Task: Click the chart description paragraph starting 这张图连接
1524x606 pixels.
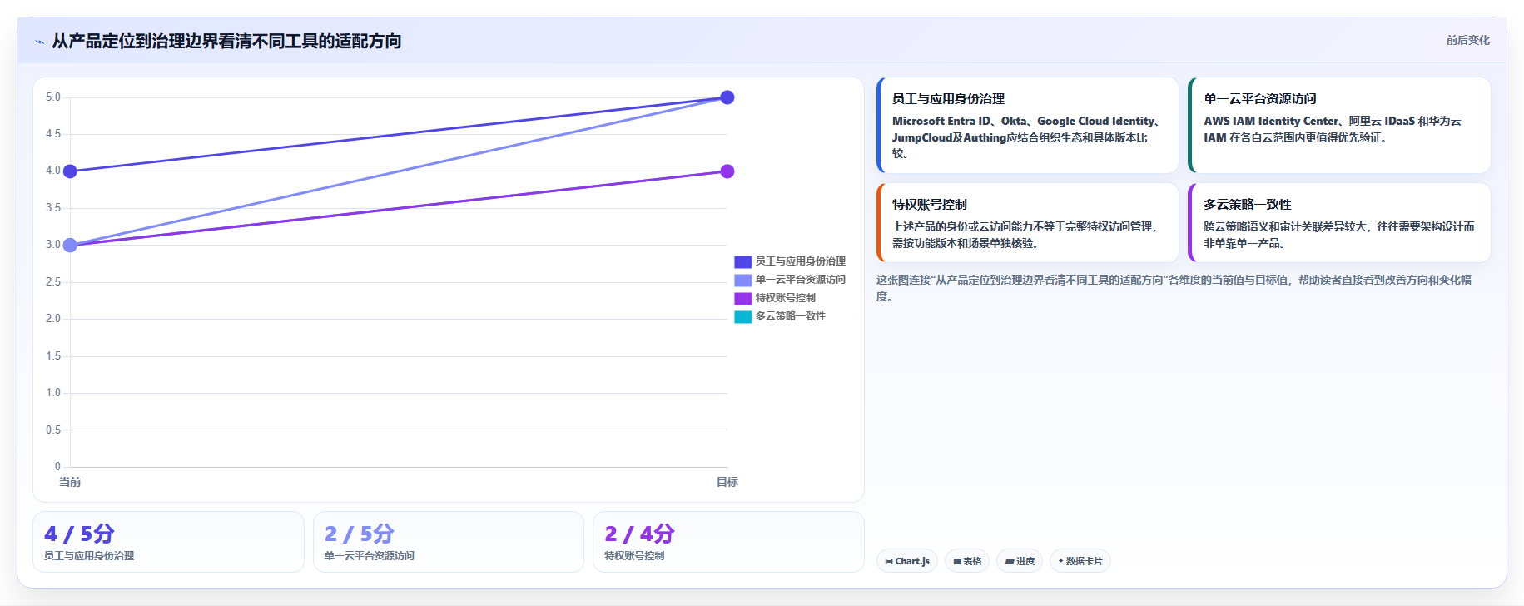Action: point(1174,288)
